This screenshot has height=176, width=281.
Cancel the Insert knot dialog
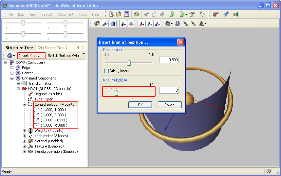click(x=170, y=105)
